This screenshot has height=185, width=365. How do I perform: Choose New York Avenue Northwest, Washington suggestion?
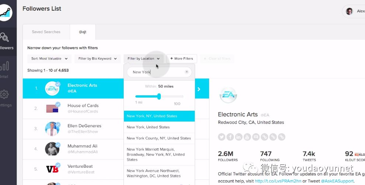[159, 173]
